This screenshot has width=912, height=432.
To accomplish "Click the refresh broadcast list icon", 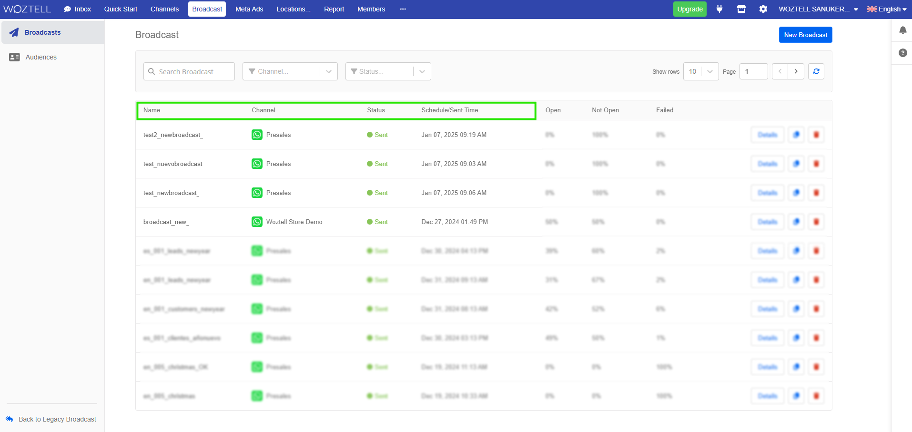I will click(x=816, y=71).
